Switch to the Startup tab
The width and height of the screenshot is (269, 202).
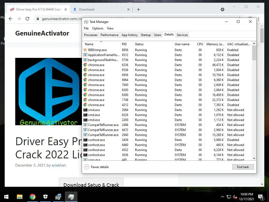click(x=146, y=35)
